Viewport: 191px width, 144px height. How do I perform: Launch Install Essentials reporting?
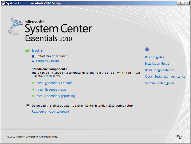point(55,96)
